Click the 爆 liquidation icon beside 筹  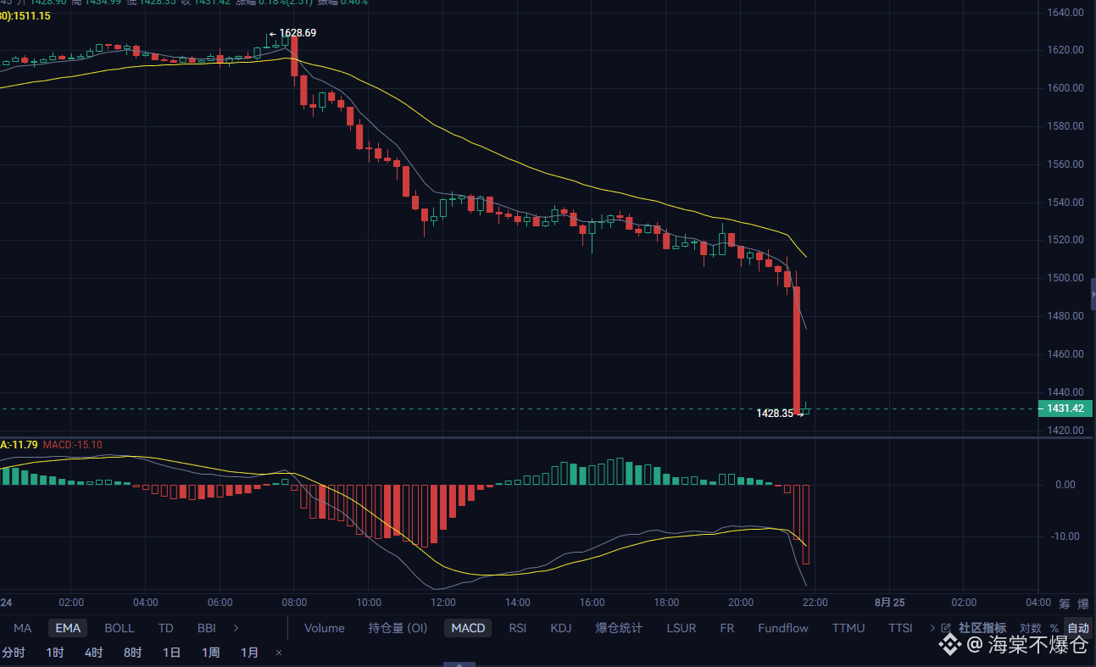click(1083, 603)
